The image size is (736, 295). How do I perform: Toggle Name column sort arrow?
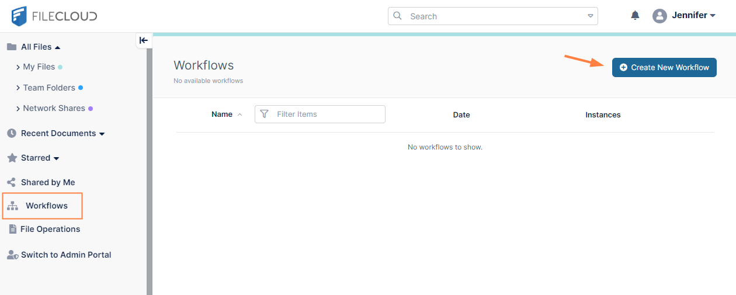click(240, 114)
